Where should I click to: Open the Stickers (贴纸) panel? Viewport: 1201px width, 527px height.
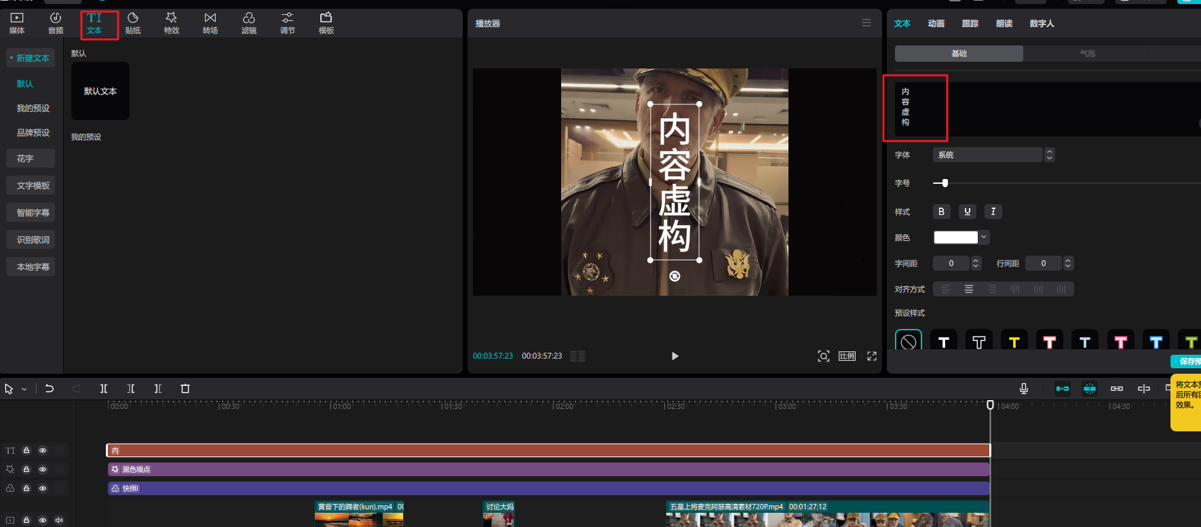[133, 22]
